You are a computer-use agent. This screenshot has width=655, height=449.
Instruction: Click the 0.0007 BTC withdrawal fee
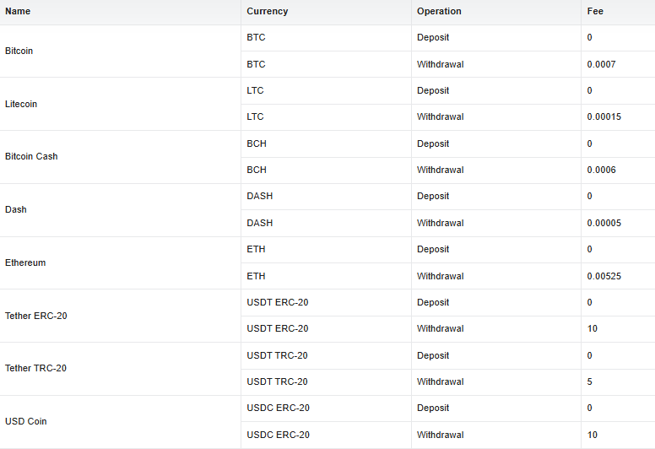601,64
